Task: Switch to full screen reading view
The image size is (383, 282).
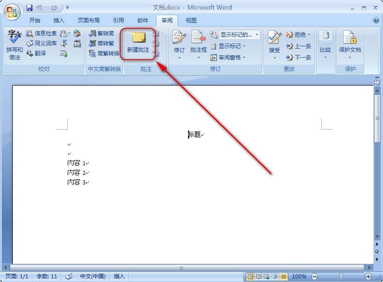Action: (259, 277)
